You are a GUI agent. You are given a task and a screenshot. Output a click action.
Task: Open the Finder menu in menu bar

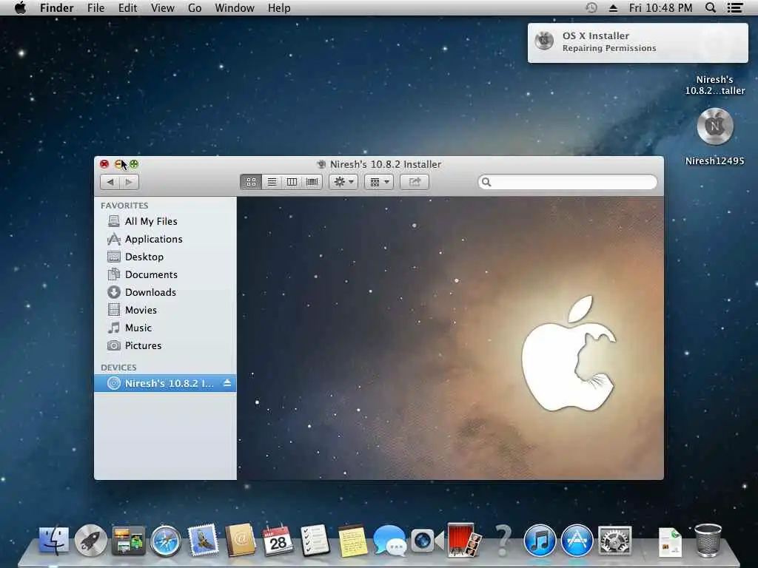point(56,7)
